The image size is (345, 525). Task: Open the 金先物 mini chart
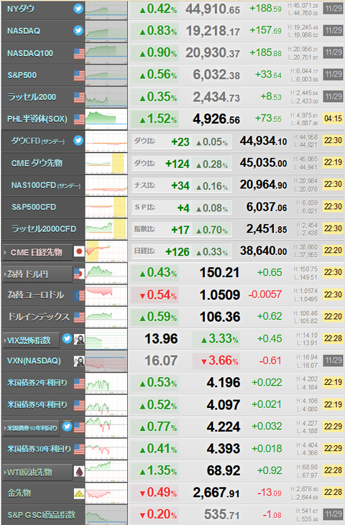(106, 493)
